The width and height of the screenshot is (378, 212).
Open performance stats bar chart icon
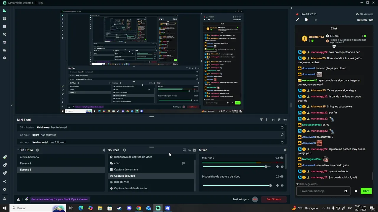(x=18, y=199)
